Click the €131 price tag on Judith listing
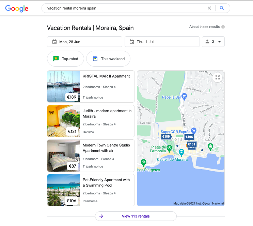Image resolution: width=253 pixels, height=226 pixels. [x=72, y=132]
